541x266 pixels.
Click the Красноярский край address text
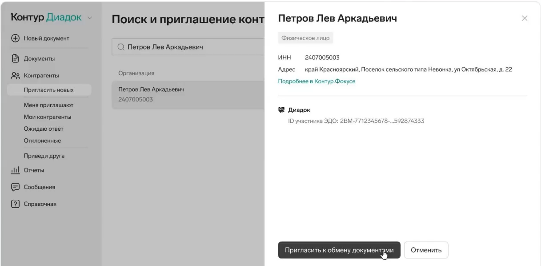point(409,69)
